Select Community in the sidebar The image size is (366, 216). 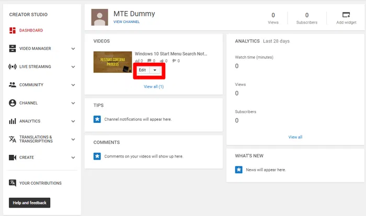[x=31, y=85]
